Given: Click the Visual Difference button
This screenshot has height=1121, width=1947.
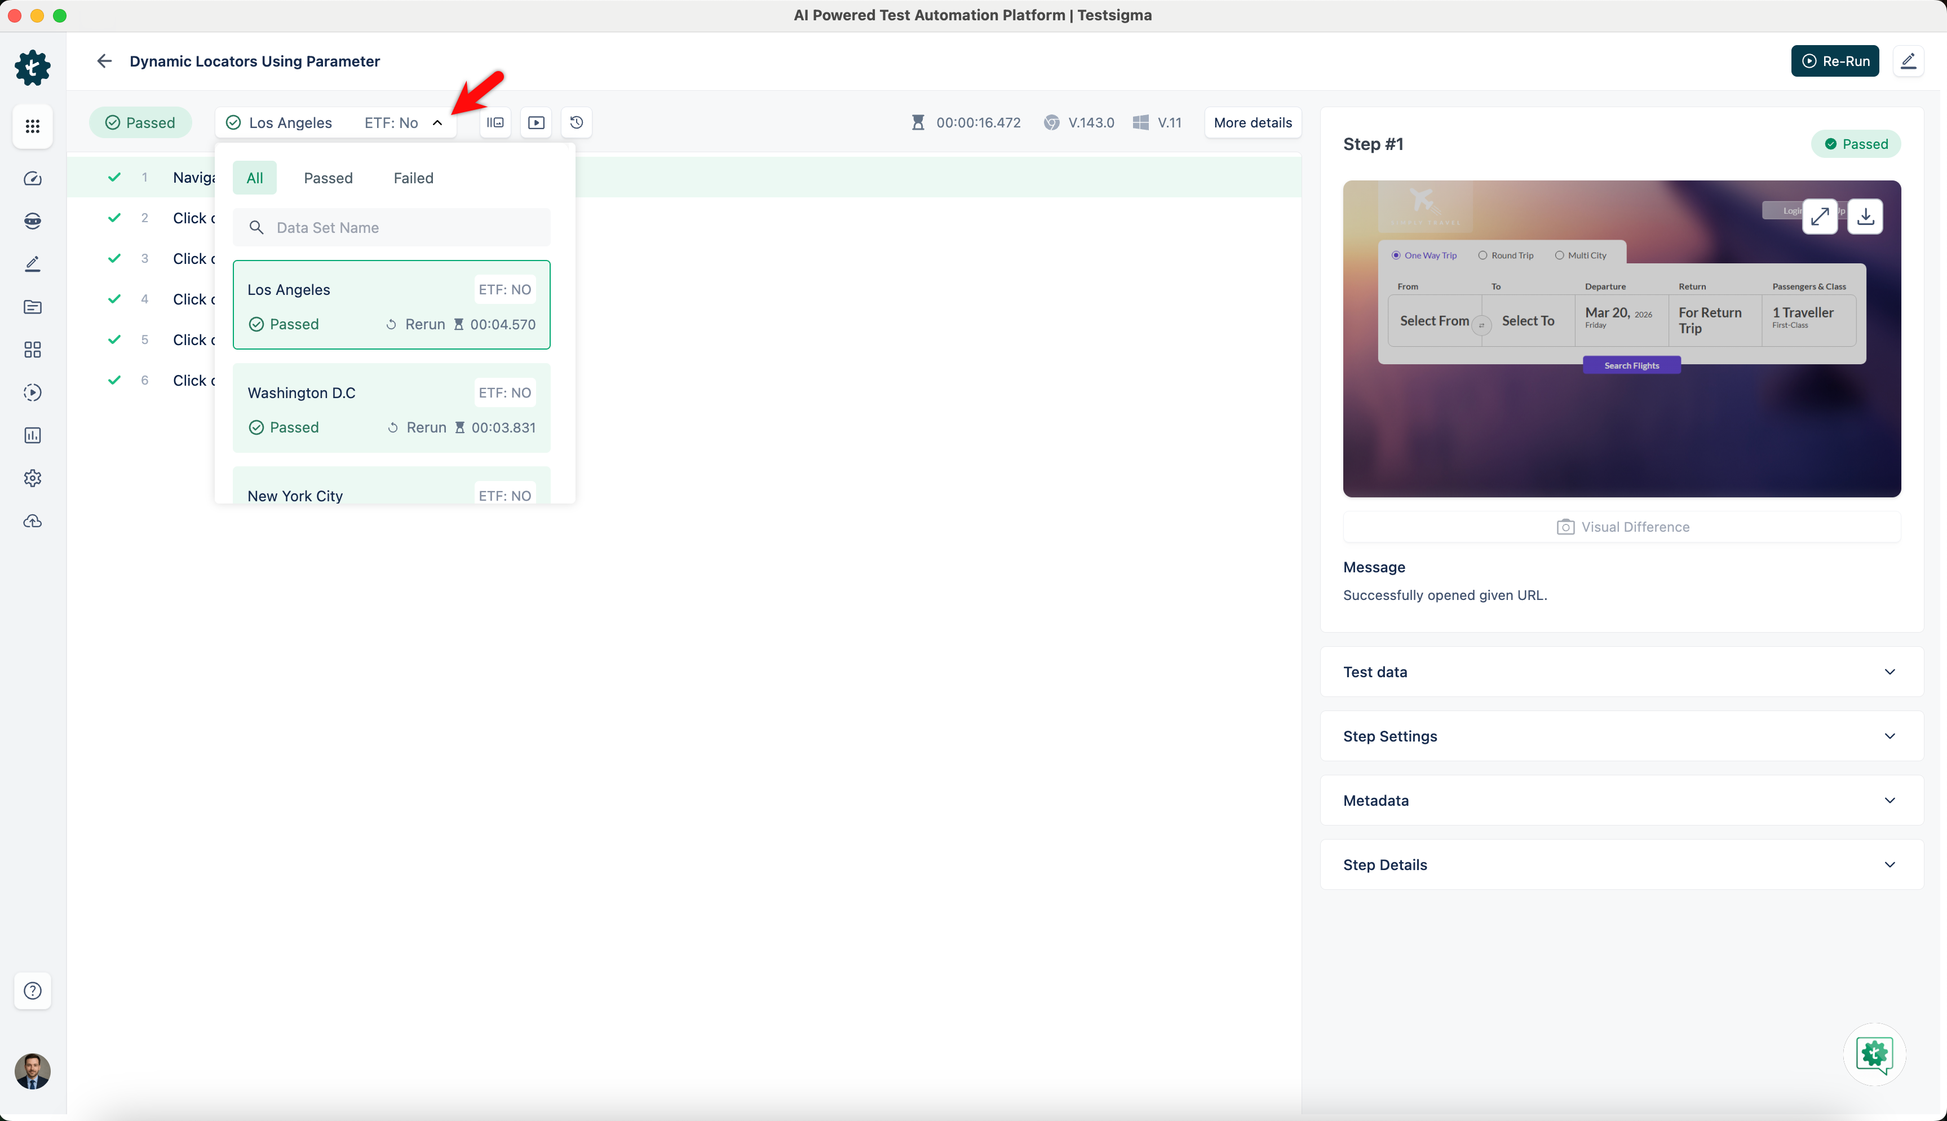Looking at the screenshot, I should 1622,527.
